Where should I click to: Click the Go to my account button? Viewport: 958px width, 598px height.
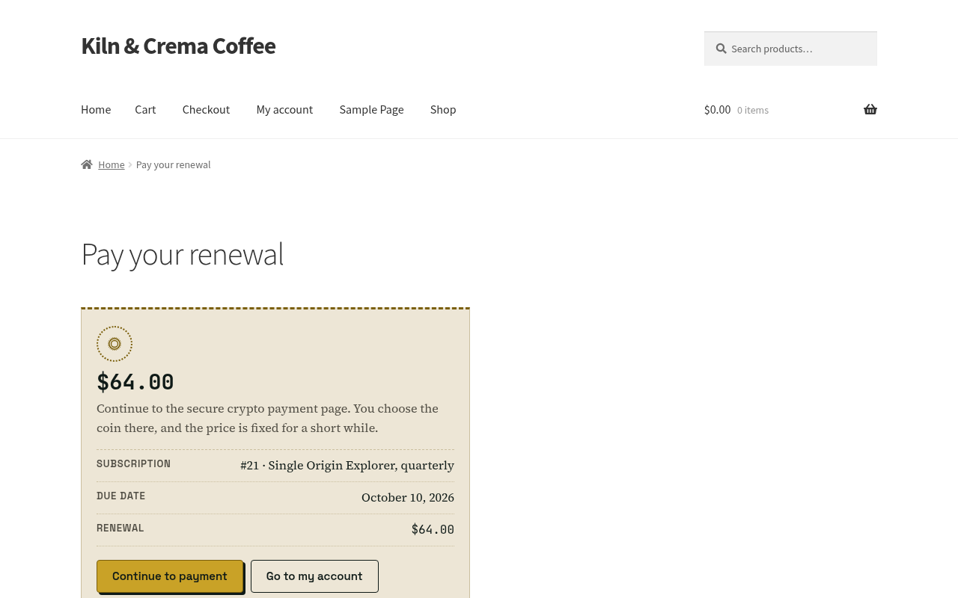click(x=314, y=576)
